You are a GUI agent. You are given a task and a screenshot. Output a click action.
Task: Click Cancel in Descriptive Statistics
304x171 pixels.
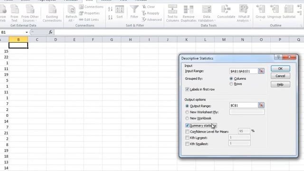280,76
